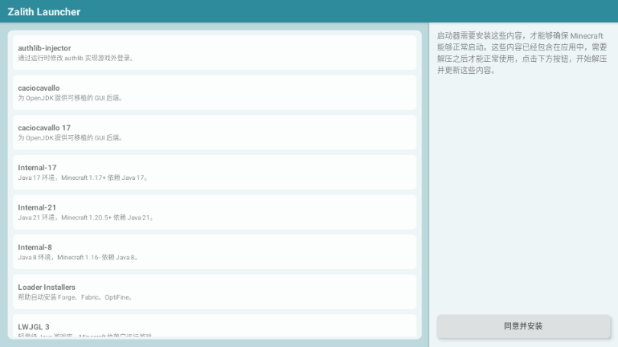
Task: Click the Minecraft 1.16- 依赖 Java 8 description
Action: click(78, 258)
